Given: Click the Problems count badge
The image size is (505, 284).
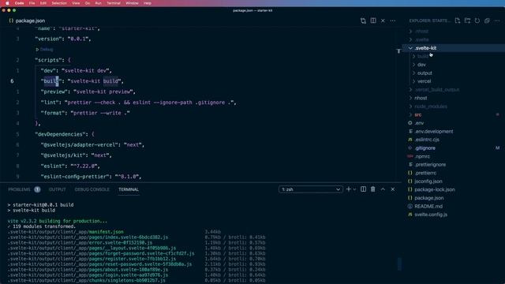Looking at the screenshot, I should click(x=37, y=189).
